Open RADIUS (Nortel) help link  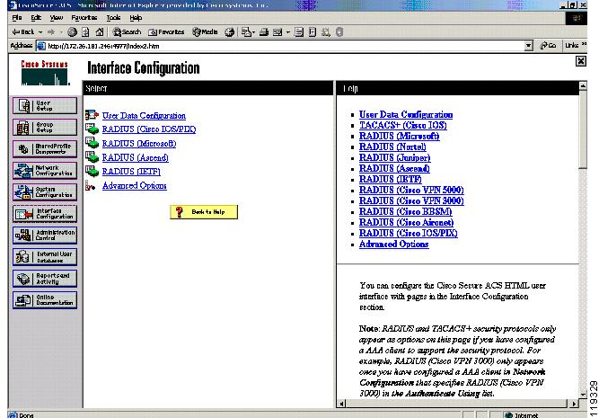pyautogui.click(x=392, y=147)
